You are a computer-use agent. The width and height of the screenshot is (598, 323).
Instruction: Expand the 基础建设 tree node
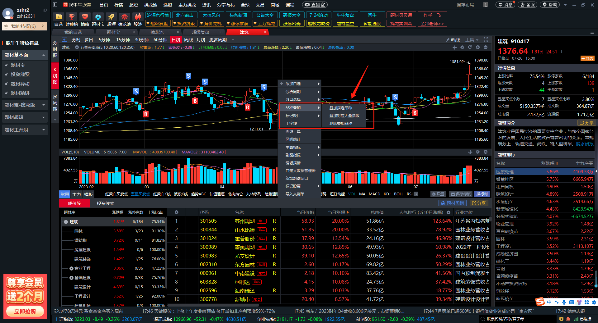pos(71,278)
